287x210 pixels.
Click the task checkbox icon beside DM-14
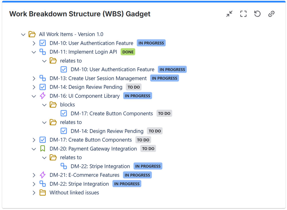tap(43, 87)
